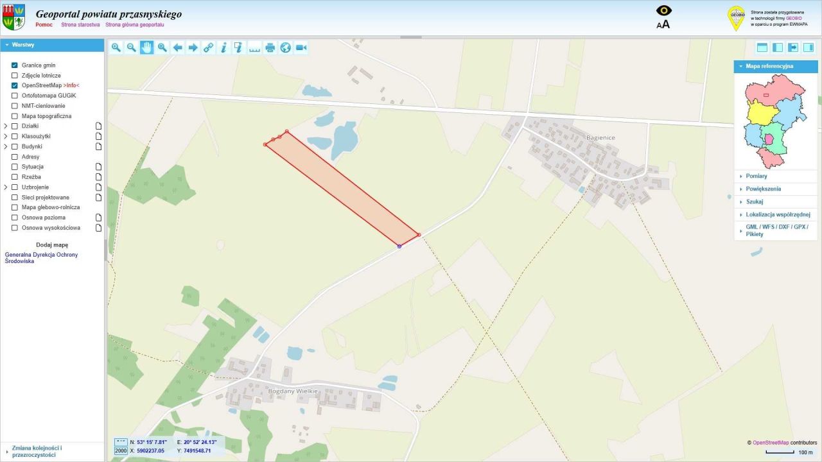
Task: Disable the OpenStreetMap layer checkbox
Action: pos(15,85)
